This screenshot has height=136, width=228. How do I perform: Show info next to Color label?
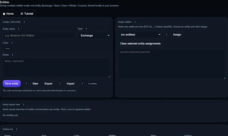(x=12, y=43)
